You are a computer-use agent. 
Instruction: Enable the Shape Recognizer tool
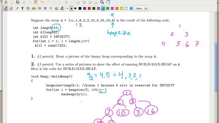(x=28, y=9)
